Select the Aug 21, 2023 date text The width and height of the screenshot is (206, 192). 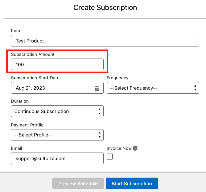tap(30, 88)
